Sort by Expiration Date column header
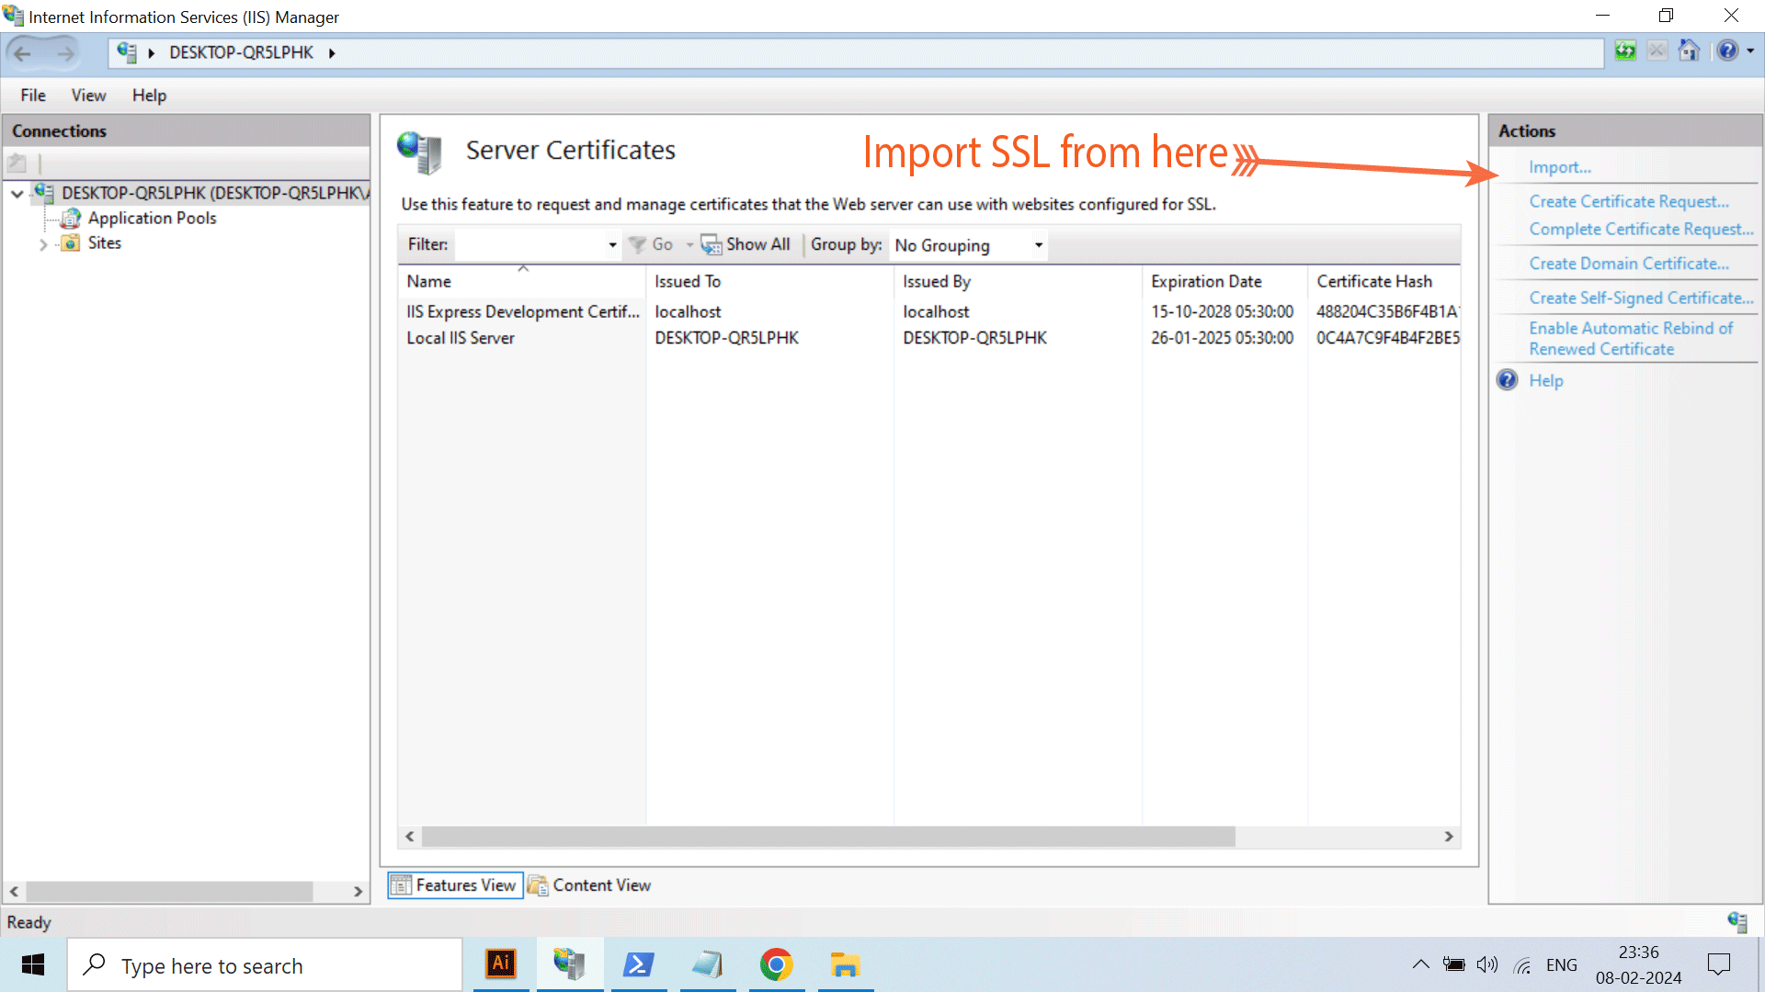This screenshot has width=1765, height=992. click(x=1224, y=281)
